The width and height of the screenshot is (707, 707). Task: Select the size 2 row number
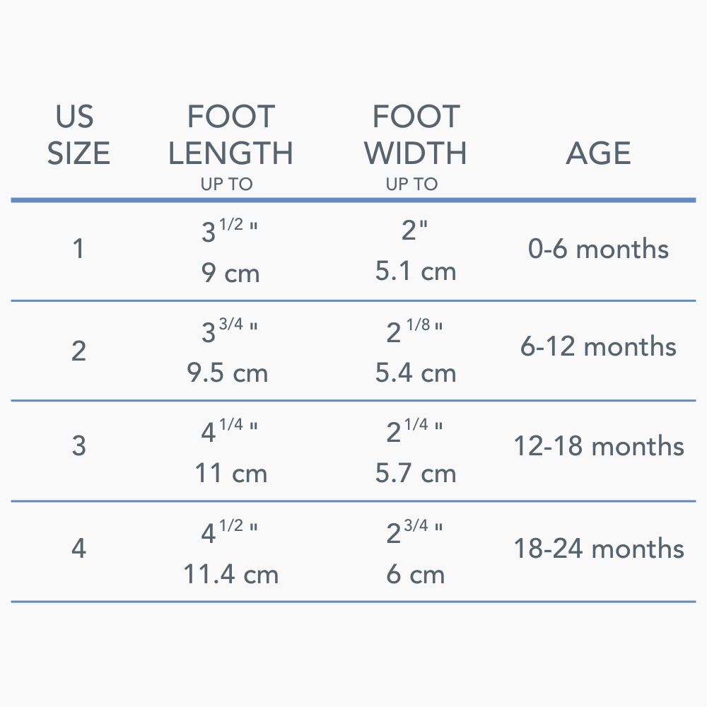[78, 351]
